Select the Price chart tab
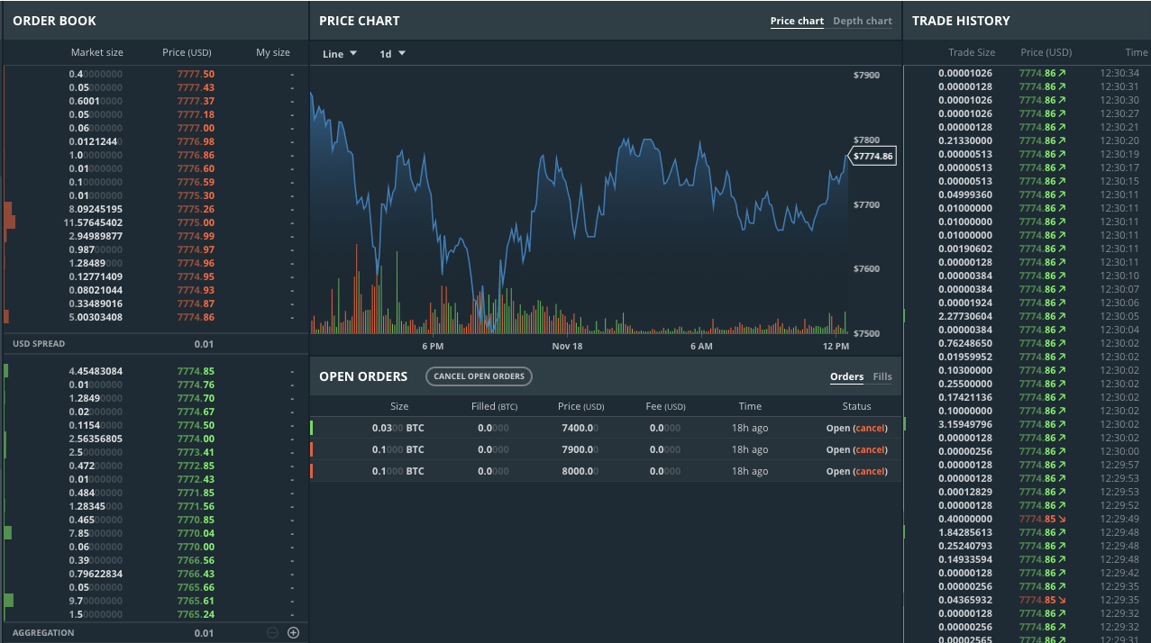1151x643 pixels. [797, 21]
